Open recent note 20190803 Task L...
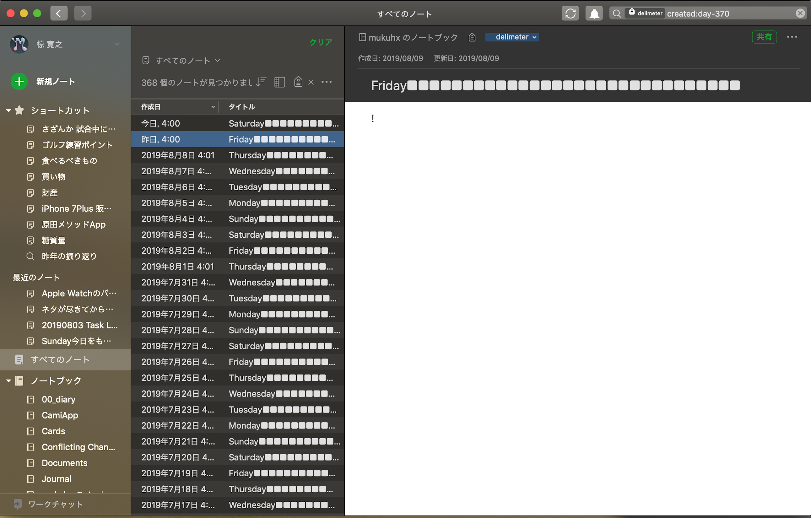The height and width of the screenshot is (518, 811). click(x=79, y=325)
